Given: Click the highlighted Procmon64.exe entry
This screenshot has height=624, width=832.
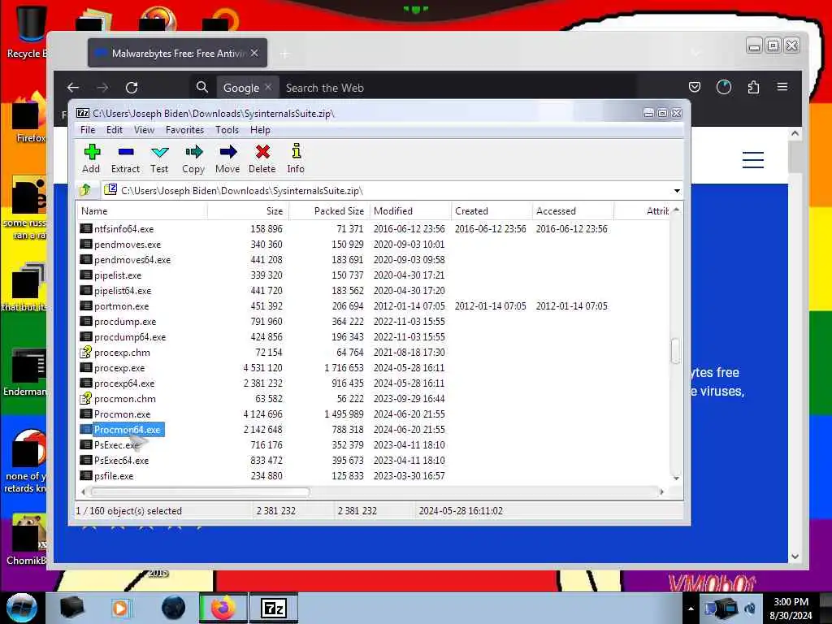Looking at the screenshot, I should 128,430.
